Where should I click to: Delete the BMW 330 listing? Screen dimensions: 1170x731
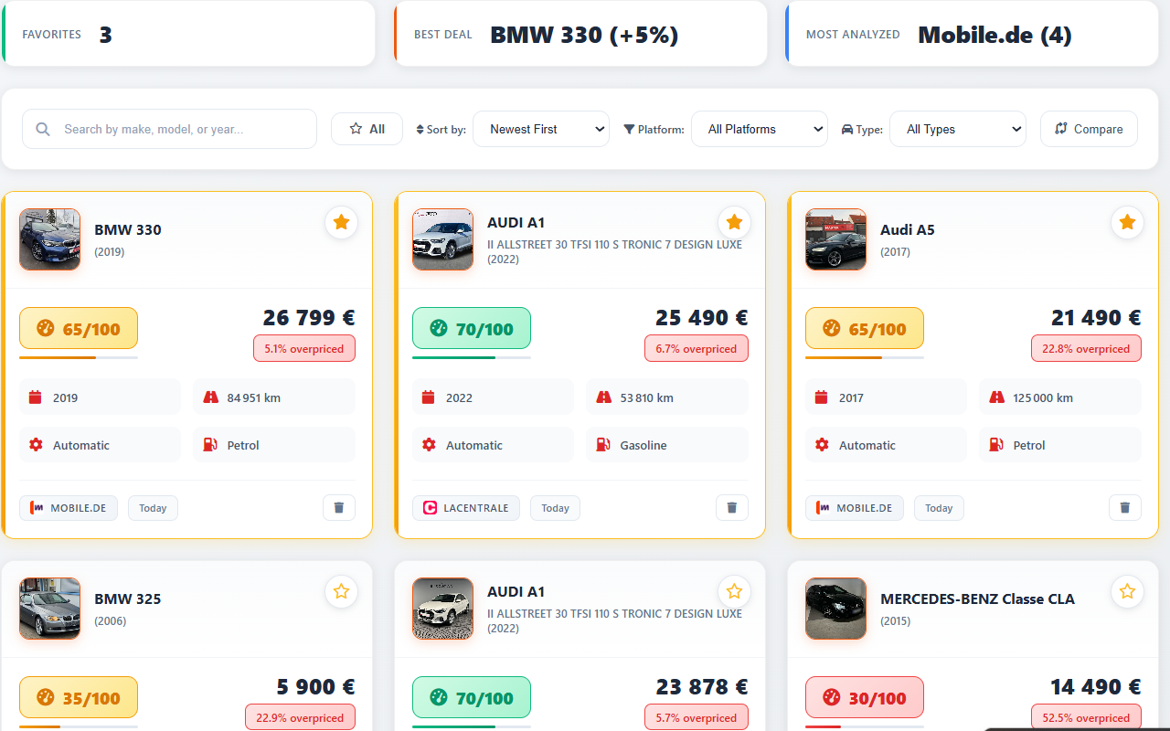coord(339,507)
